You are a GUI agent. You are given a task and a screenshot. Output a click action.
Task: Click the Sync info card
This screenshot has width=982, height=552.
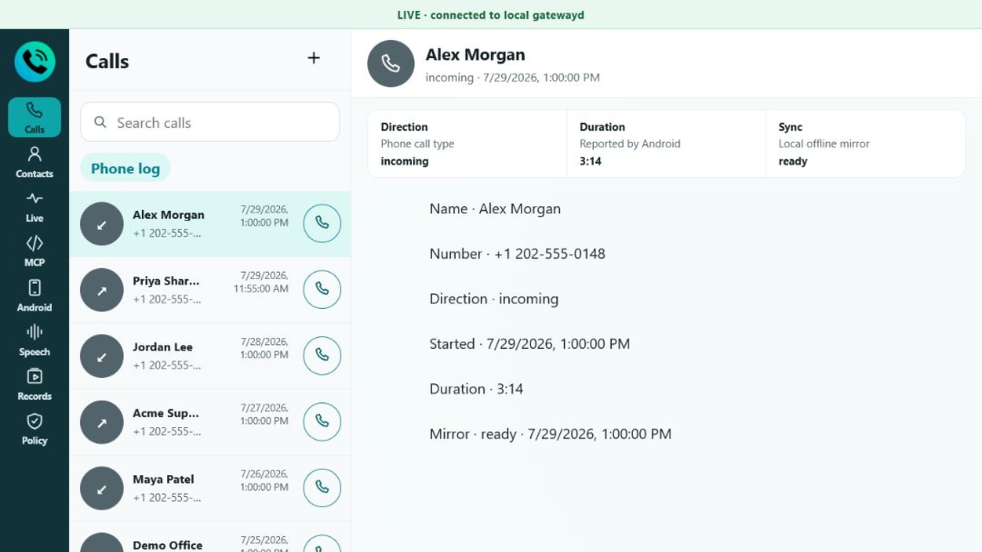click(x=865, y=144)
